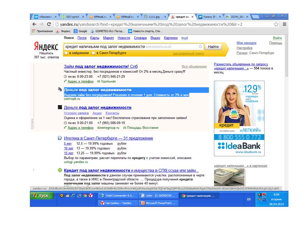Click favicon beside uslugi.yandex.ru Ипотека result
Viewport: 302px width, 226px height.
click(60, 138)
